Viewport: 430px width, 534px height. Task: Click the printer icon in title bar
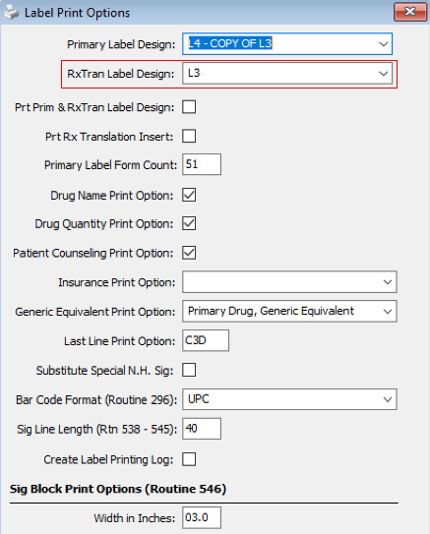click(11, 13)
